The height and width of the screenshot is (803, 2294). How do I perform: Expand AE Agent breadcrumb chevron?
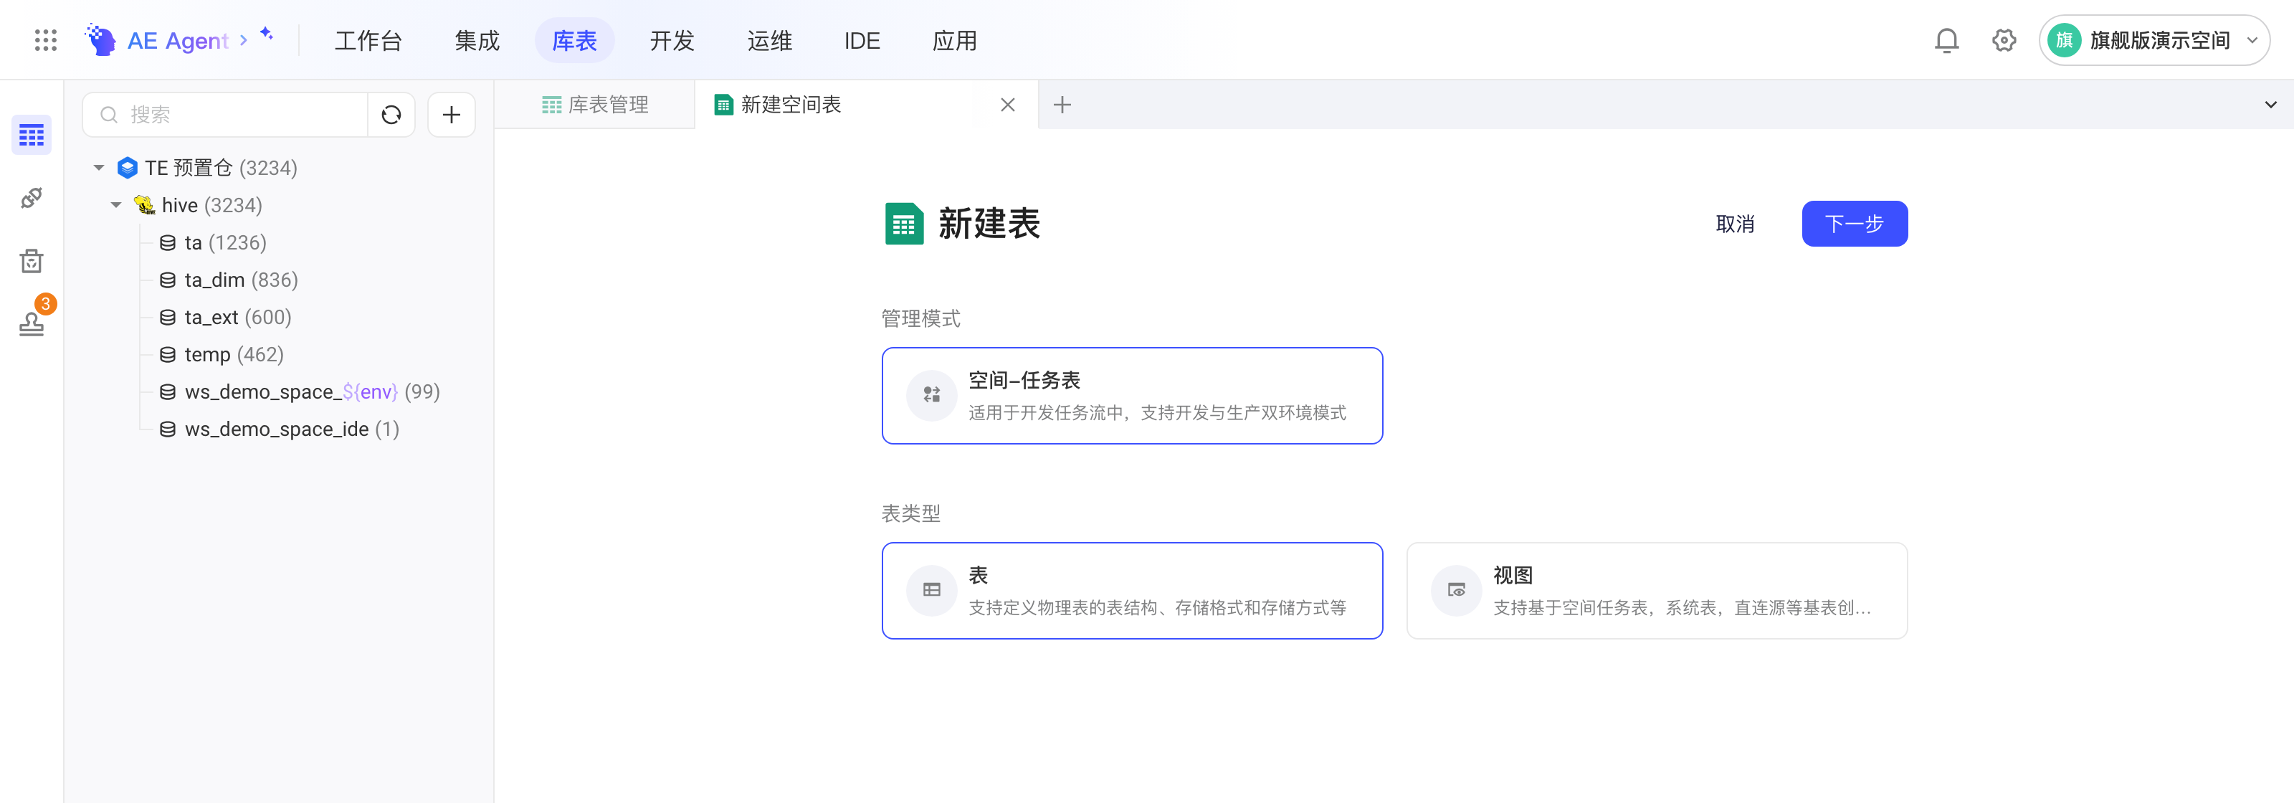click(243, 41)
